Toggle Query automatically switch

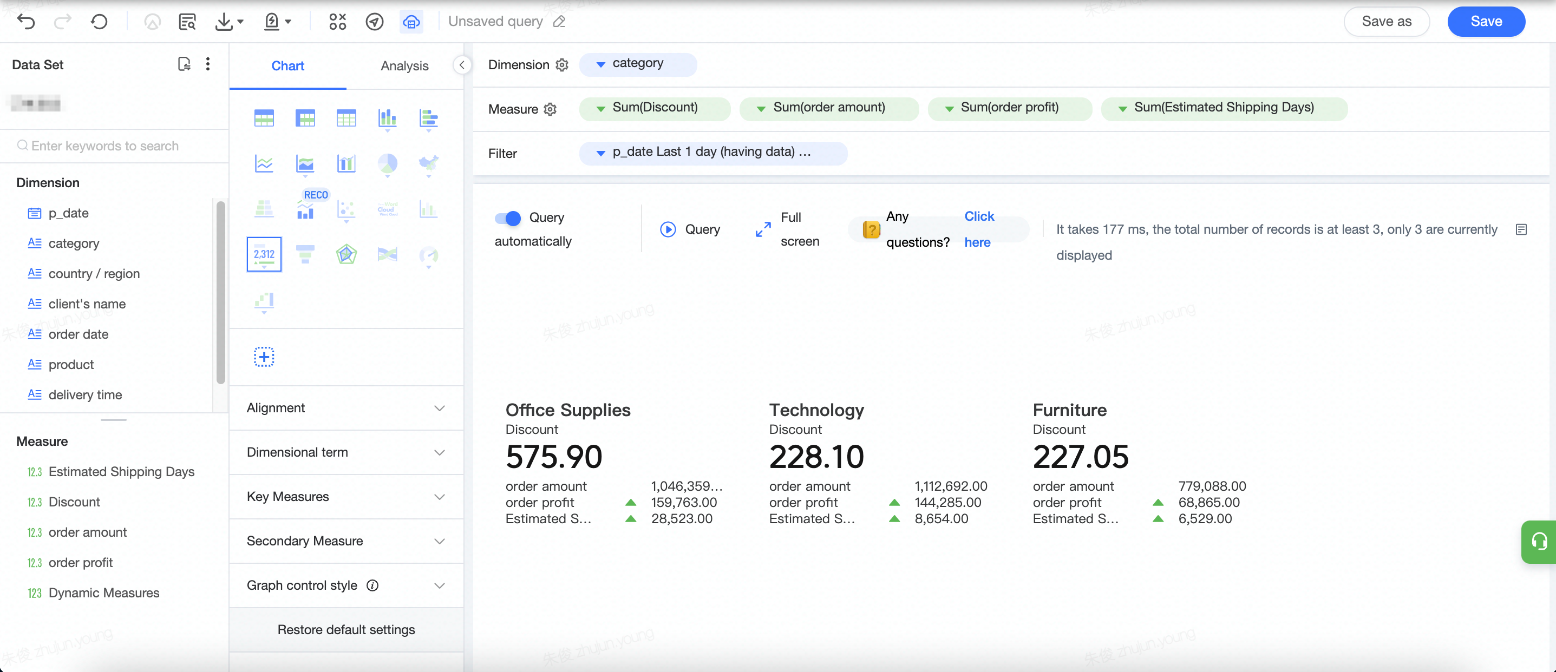click(x=507, y=218)
